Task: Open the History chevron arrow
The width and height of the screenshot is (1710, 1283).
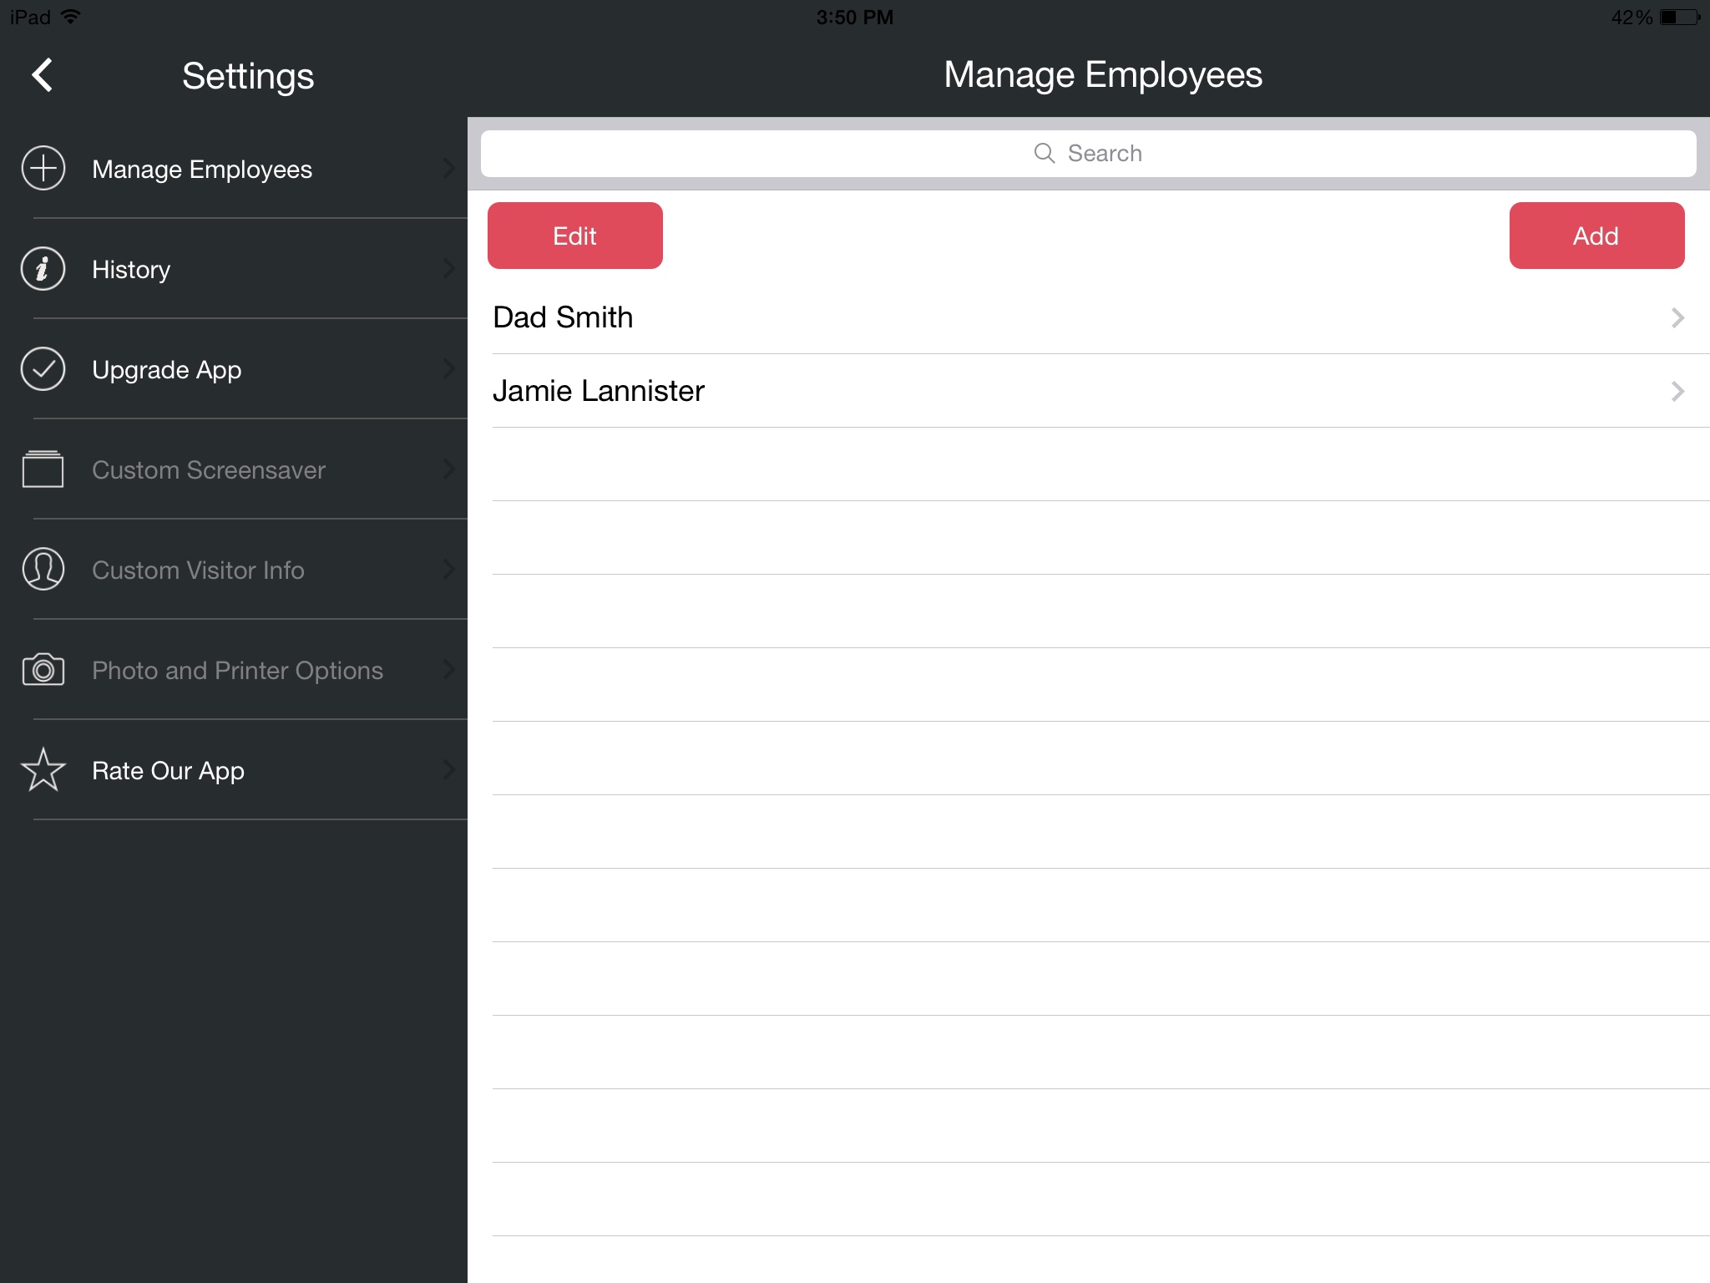Action: (x=448, y=268)
